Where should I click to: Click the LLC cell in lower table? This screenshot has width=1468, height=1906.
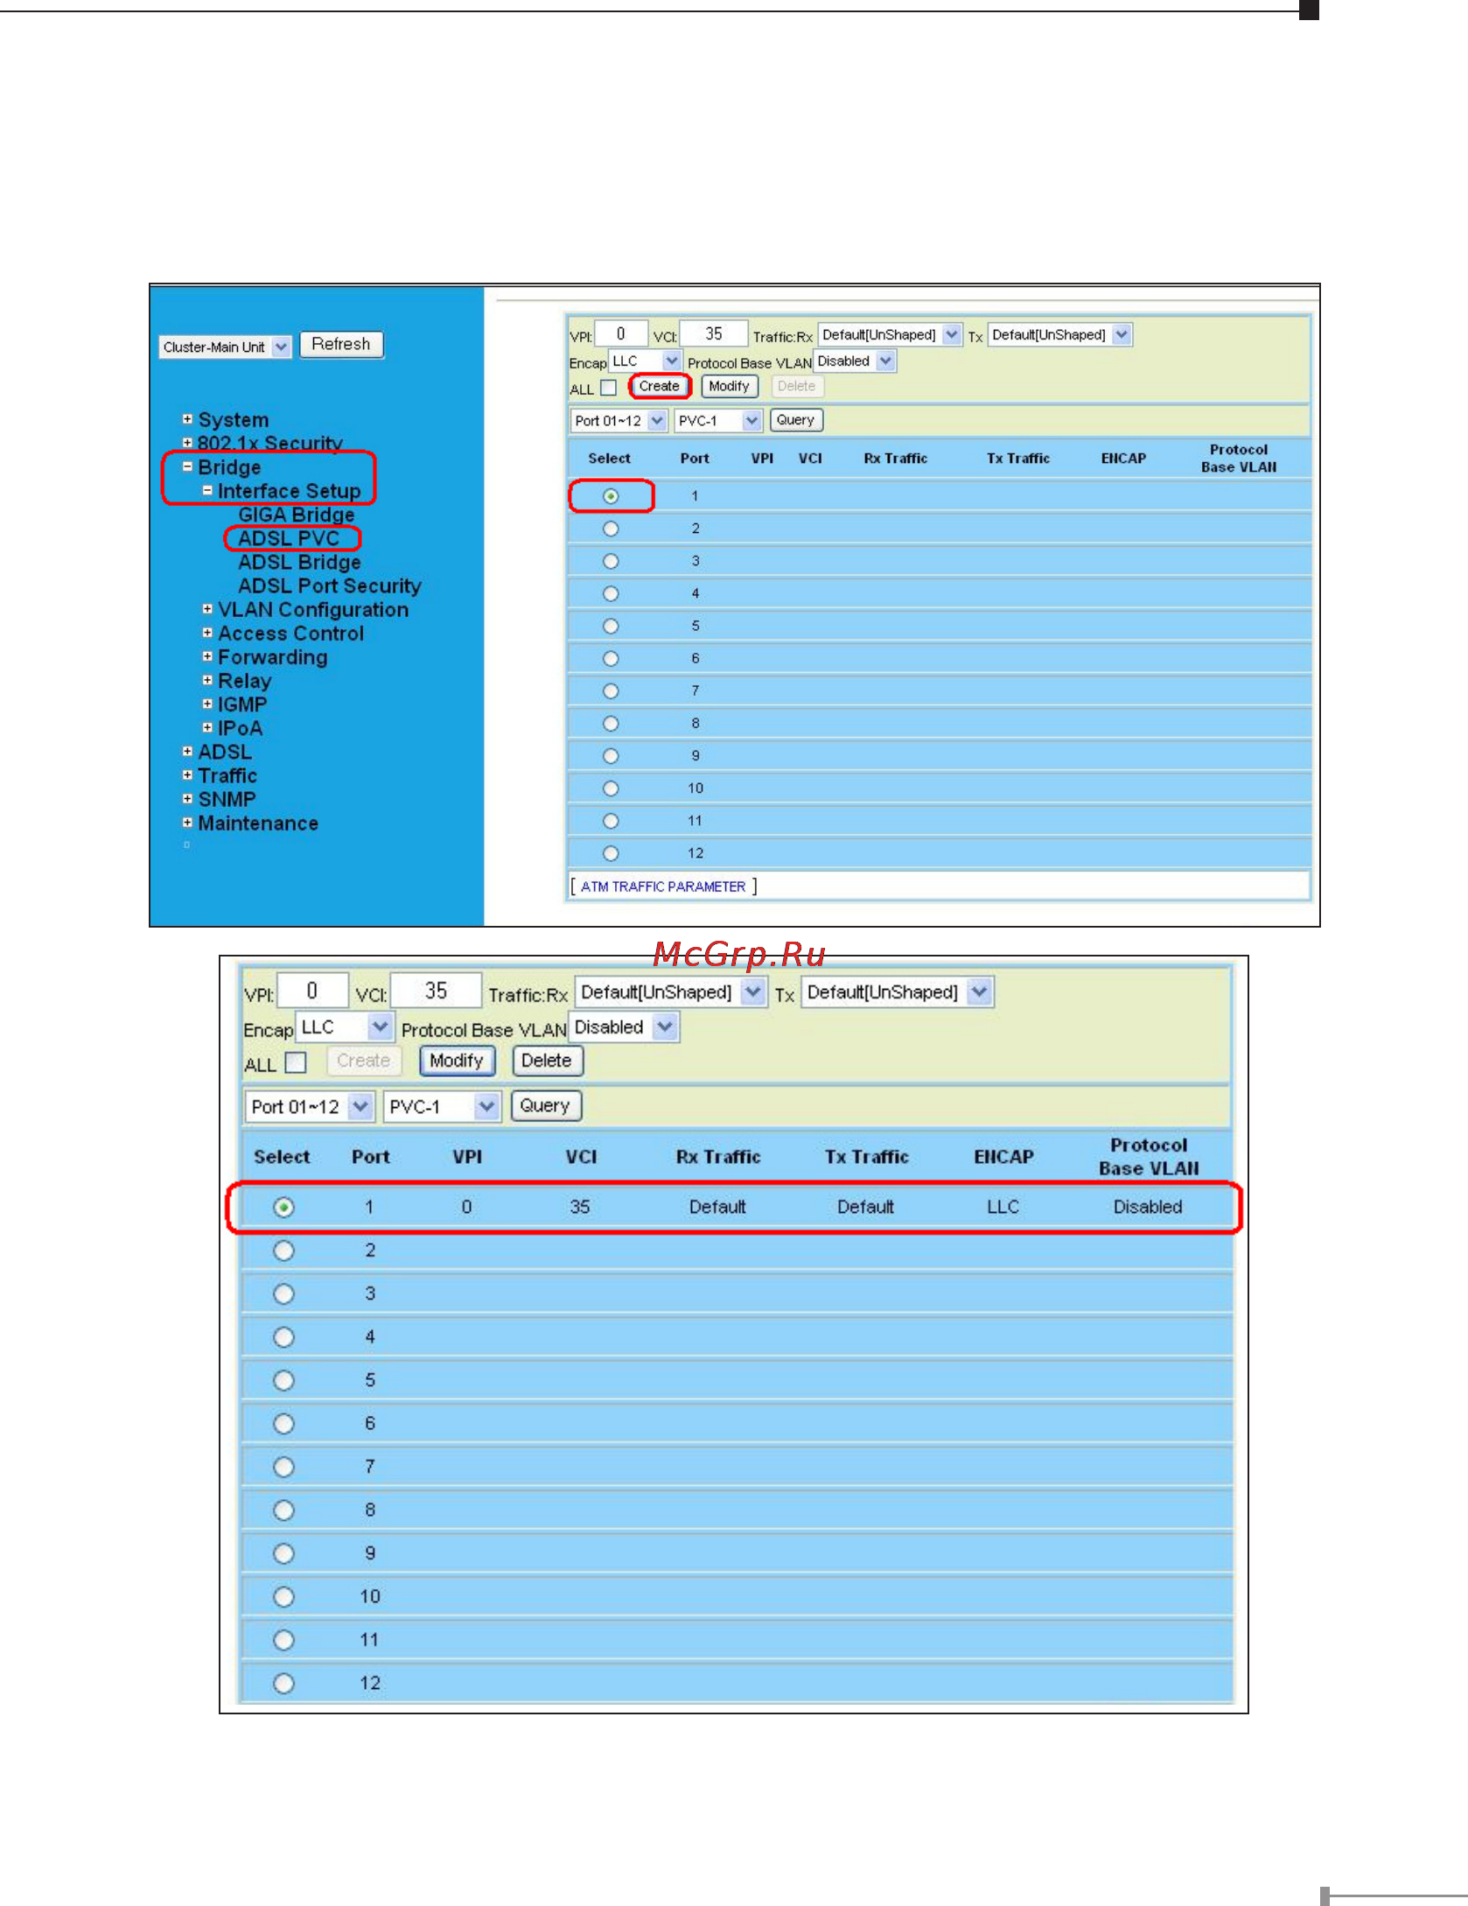coord(1003,1207)
